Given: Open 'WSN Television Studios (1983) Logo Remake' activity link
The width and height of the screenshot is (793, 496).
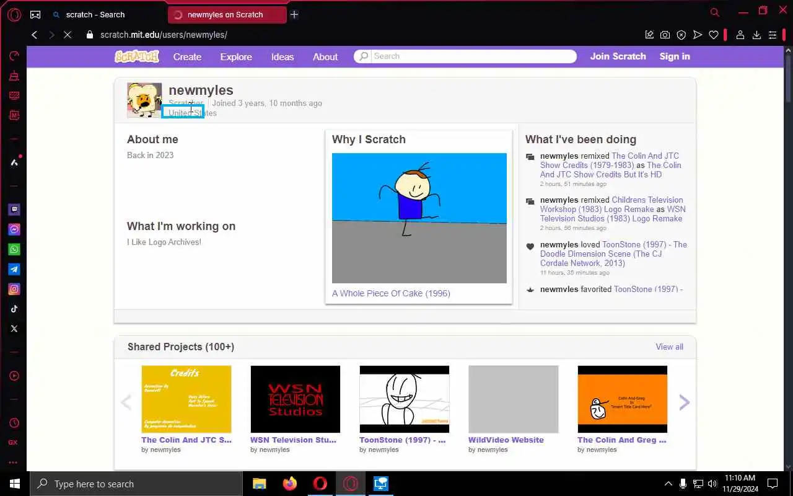Looking at the screenshot, I should (613, 214).
